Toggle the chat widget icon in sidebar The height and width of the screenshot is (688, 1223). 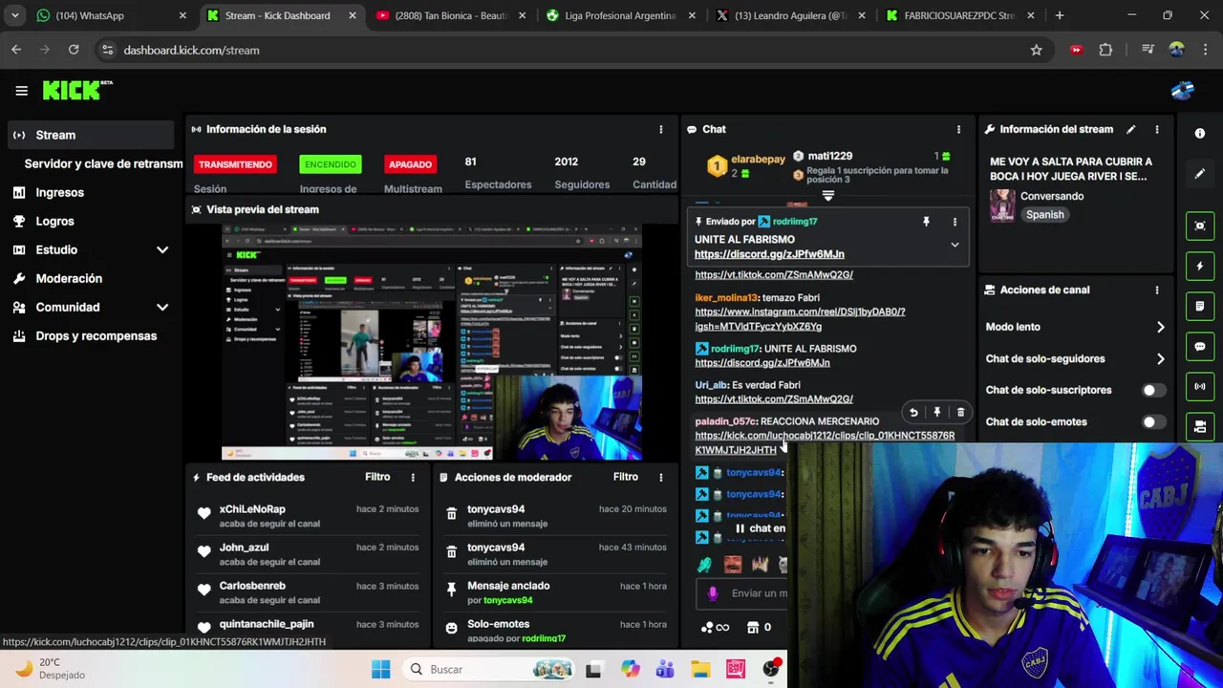(x=1200, y=346)
